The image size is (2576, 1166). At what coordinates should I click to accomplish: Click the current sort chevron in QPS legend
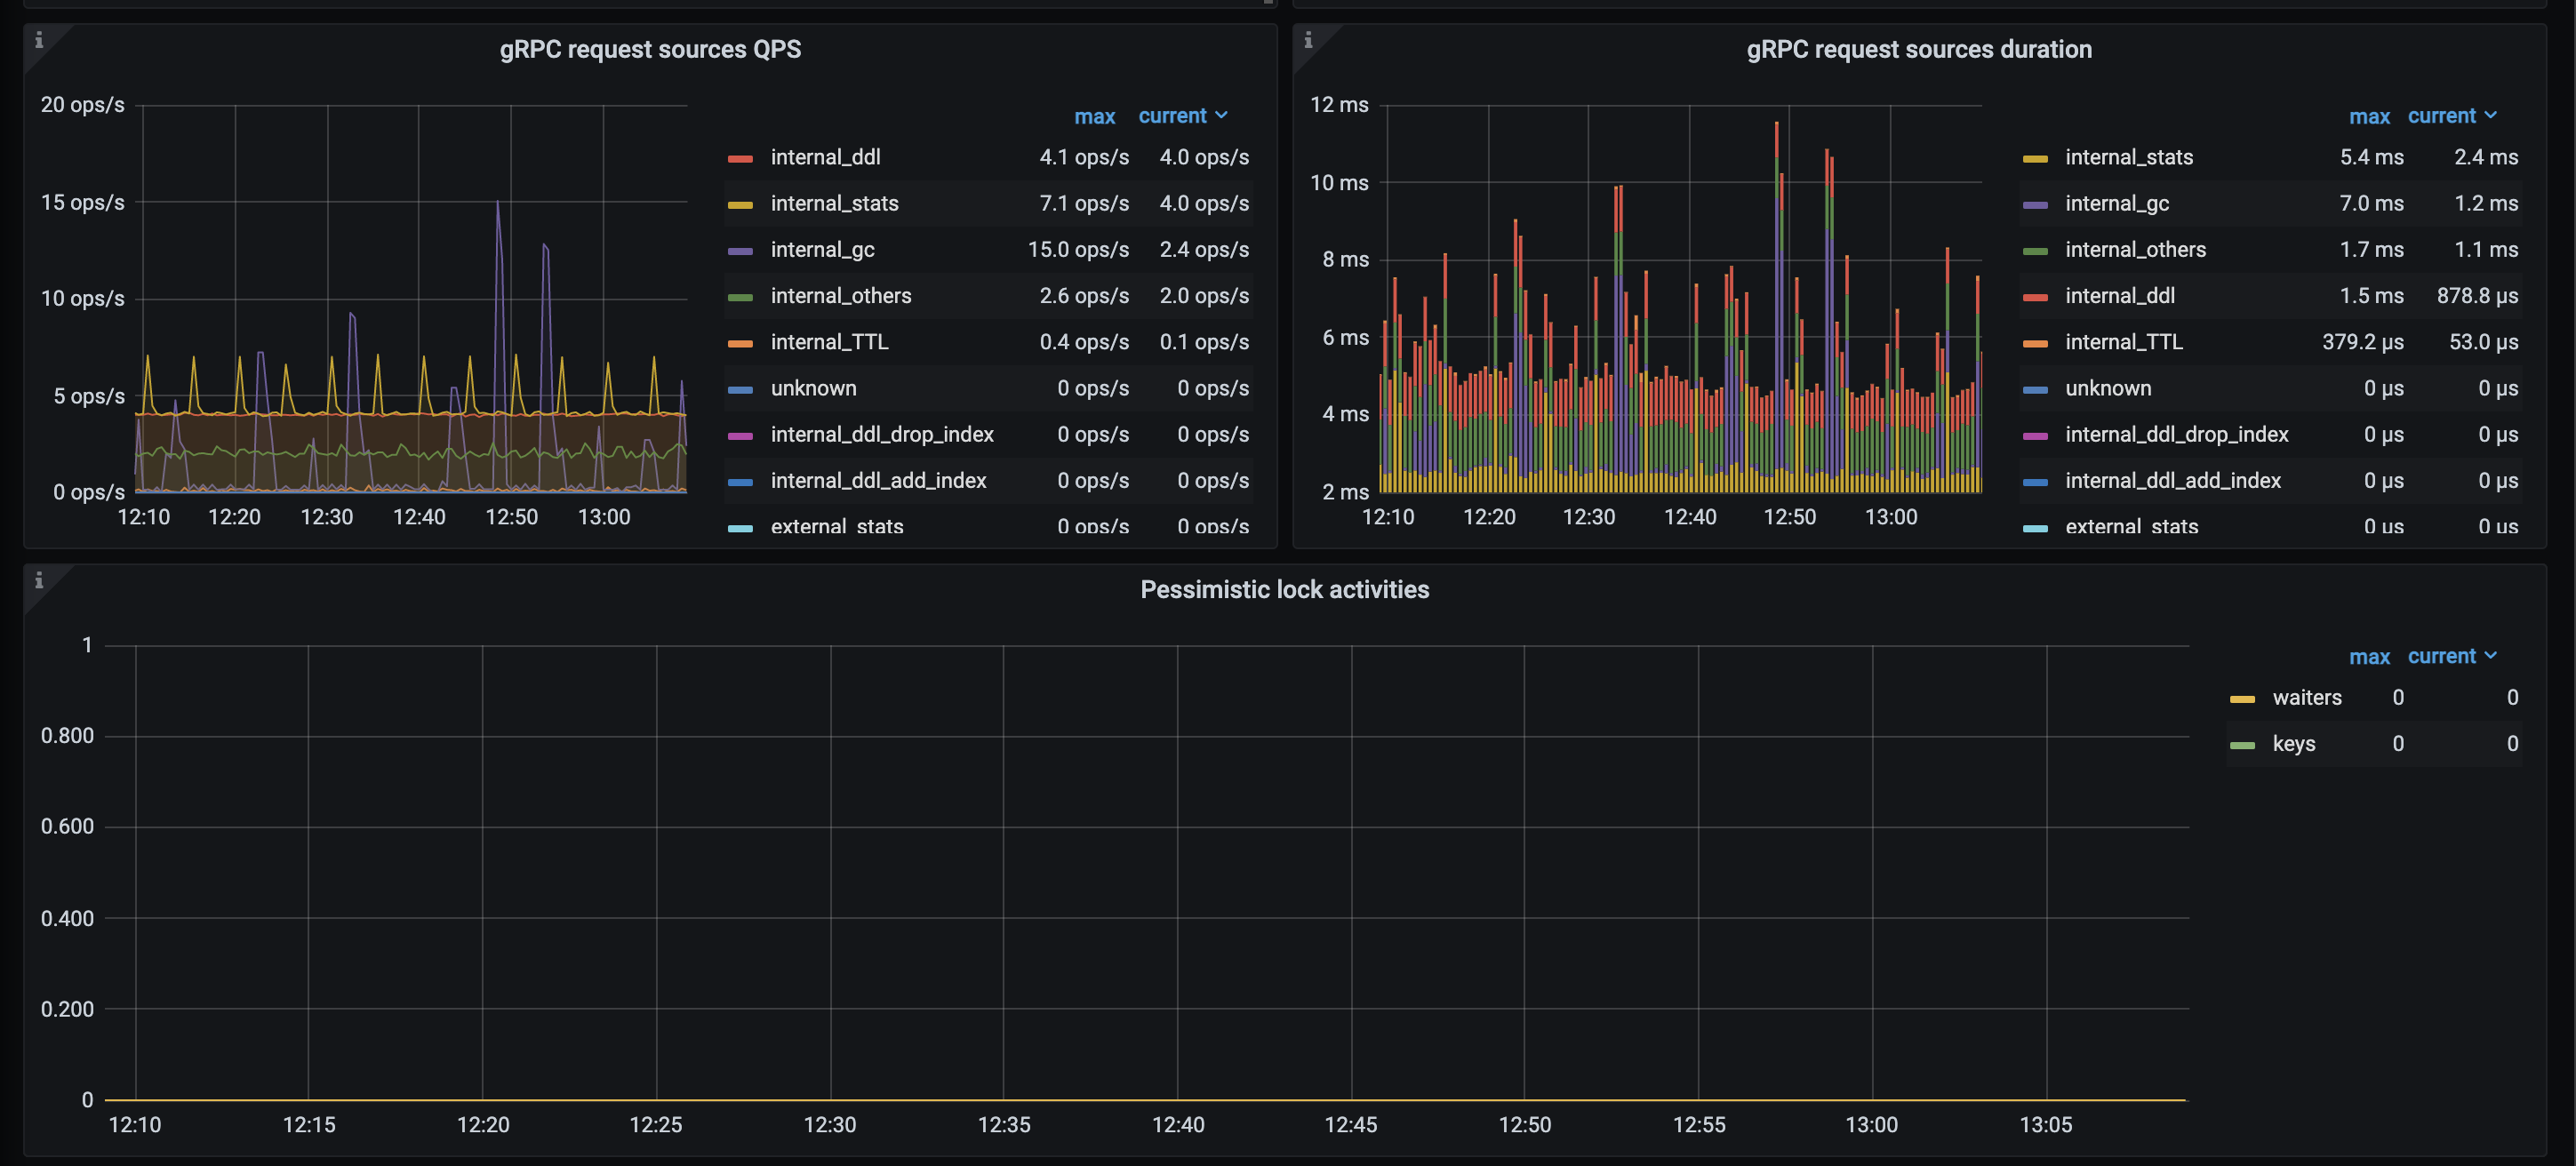click(1223, 116)
